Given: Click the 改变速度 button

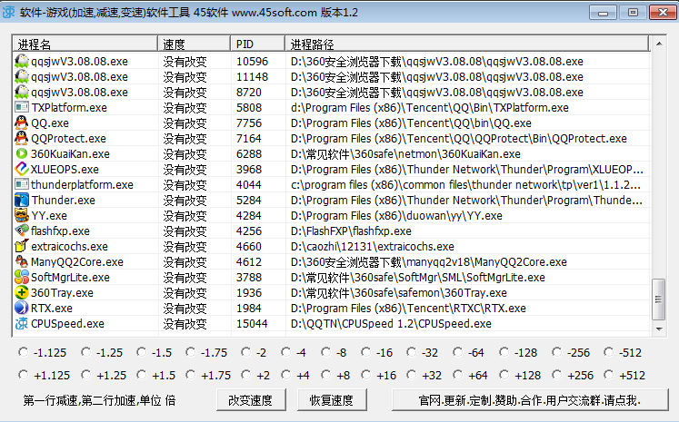Looking at the screenshot, I should tap(251, 400).
